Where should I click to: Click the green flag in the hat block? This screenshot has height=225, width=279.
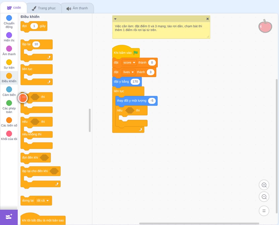point(136,53)
